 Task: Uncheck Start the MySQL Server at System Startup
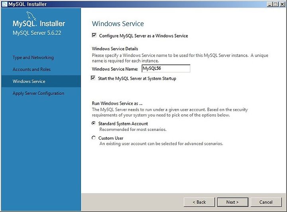point(93,78)
